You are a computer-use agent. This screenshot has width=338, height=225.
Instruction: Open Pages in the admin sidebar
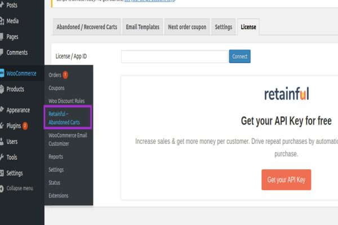[x=12, y=37]
